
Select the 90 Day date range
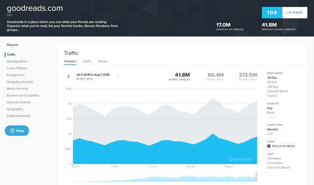coord(272,82)
